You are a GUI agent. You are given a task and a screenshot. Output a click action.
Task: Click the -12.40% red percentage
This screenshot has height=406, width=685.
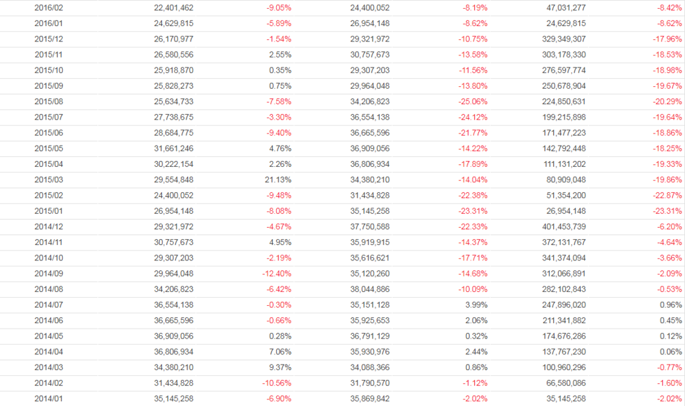(277, 274)
